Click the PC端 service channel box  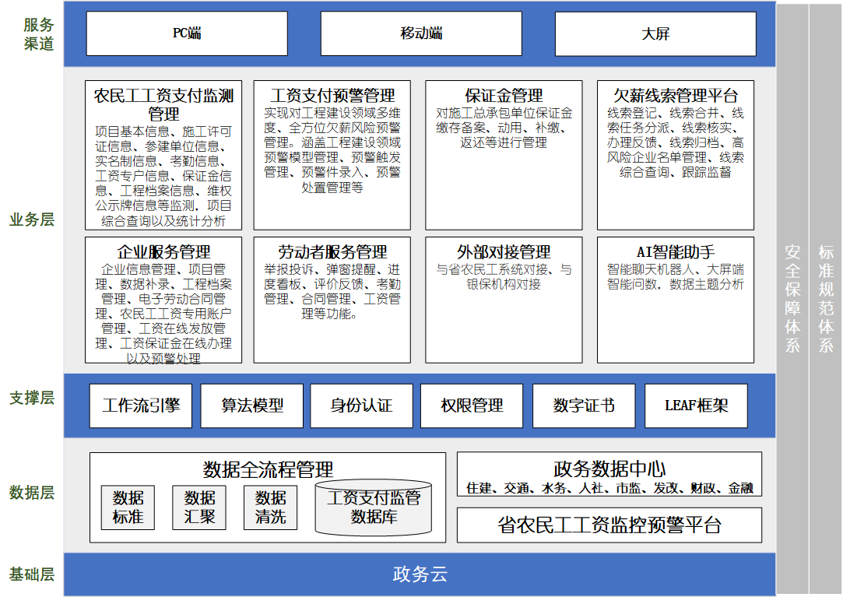click(186, 33)
